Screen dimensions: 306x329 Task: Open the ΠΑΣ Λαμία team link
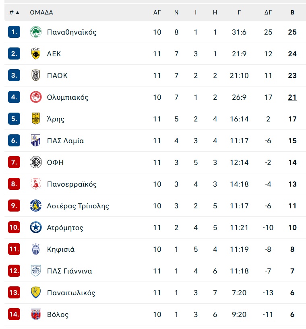65,141
